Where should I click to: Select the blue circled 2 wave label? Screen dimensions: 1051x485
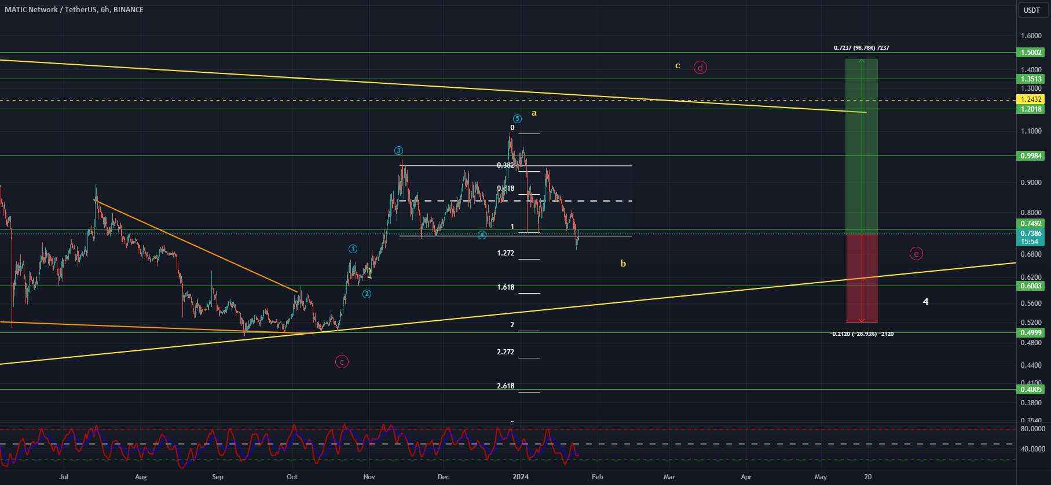click(367, 294)
